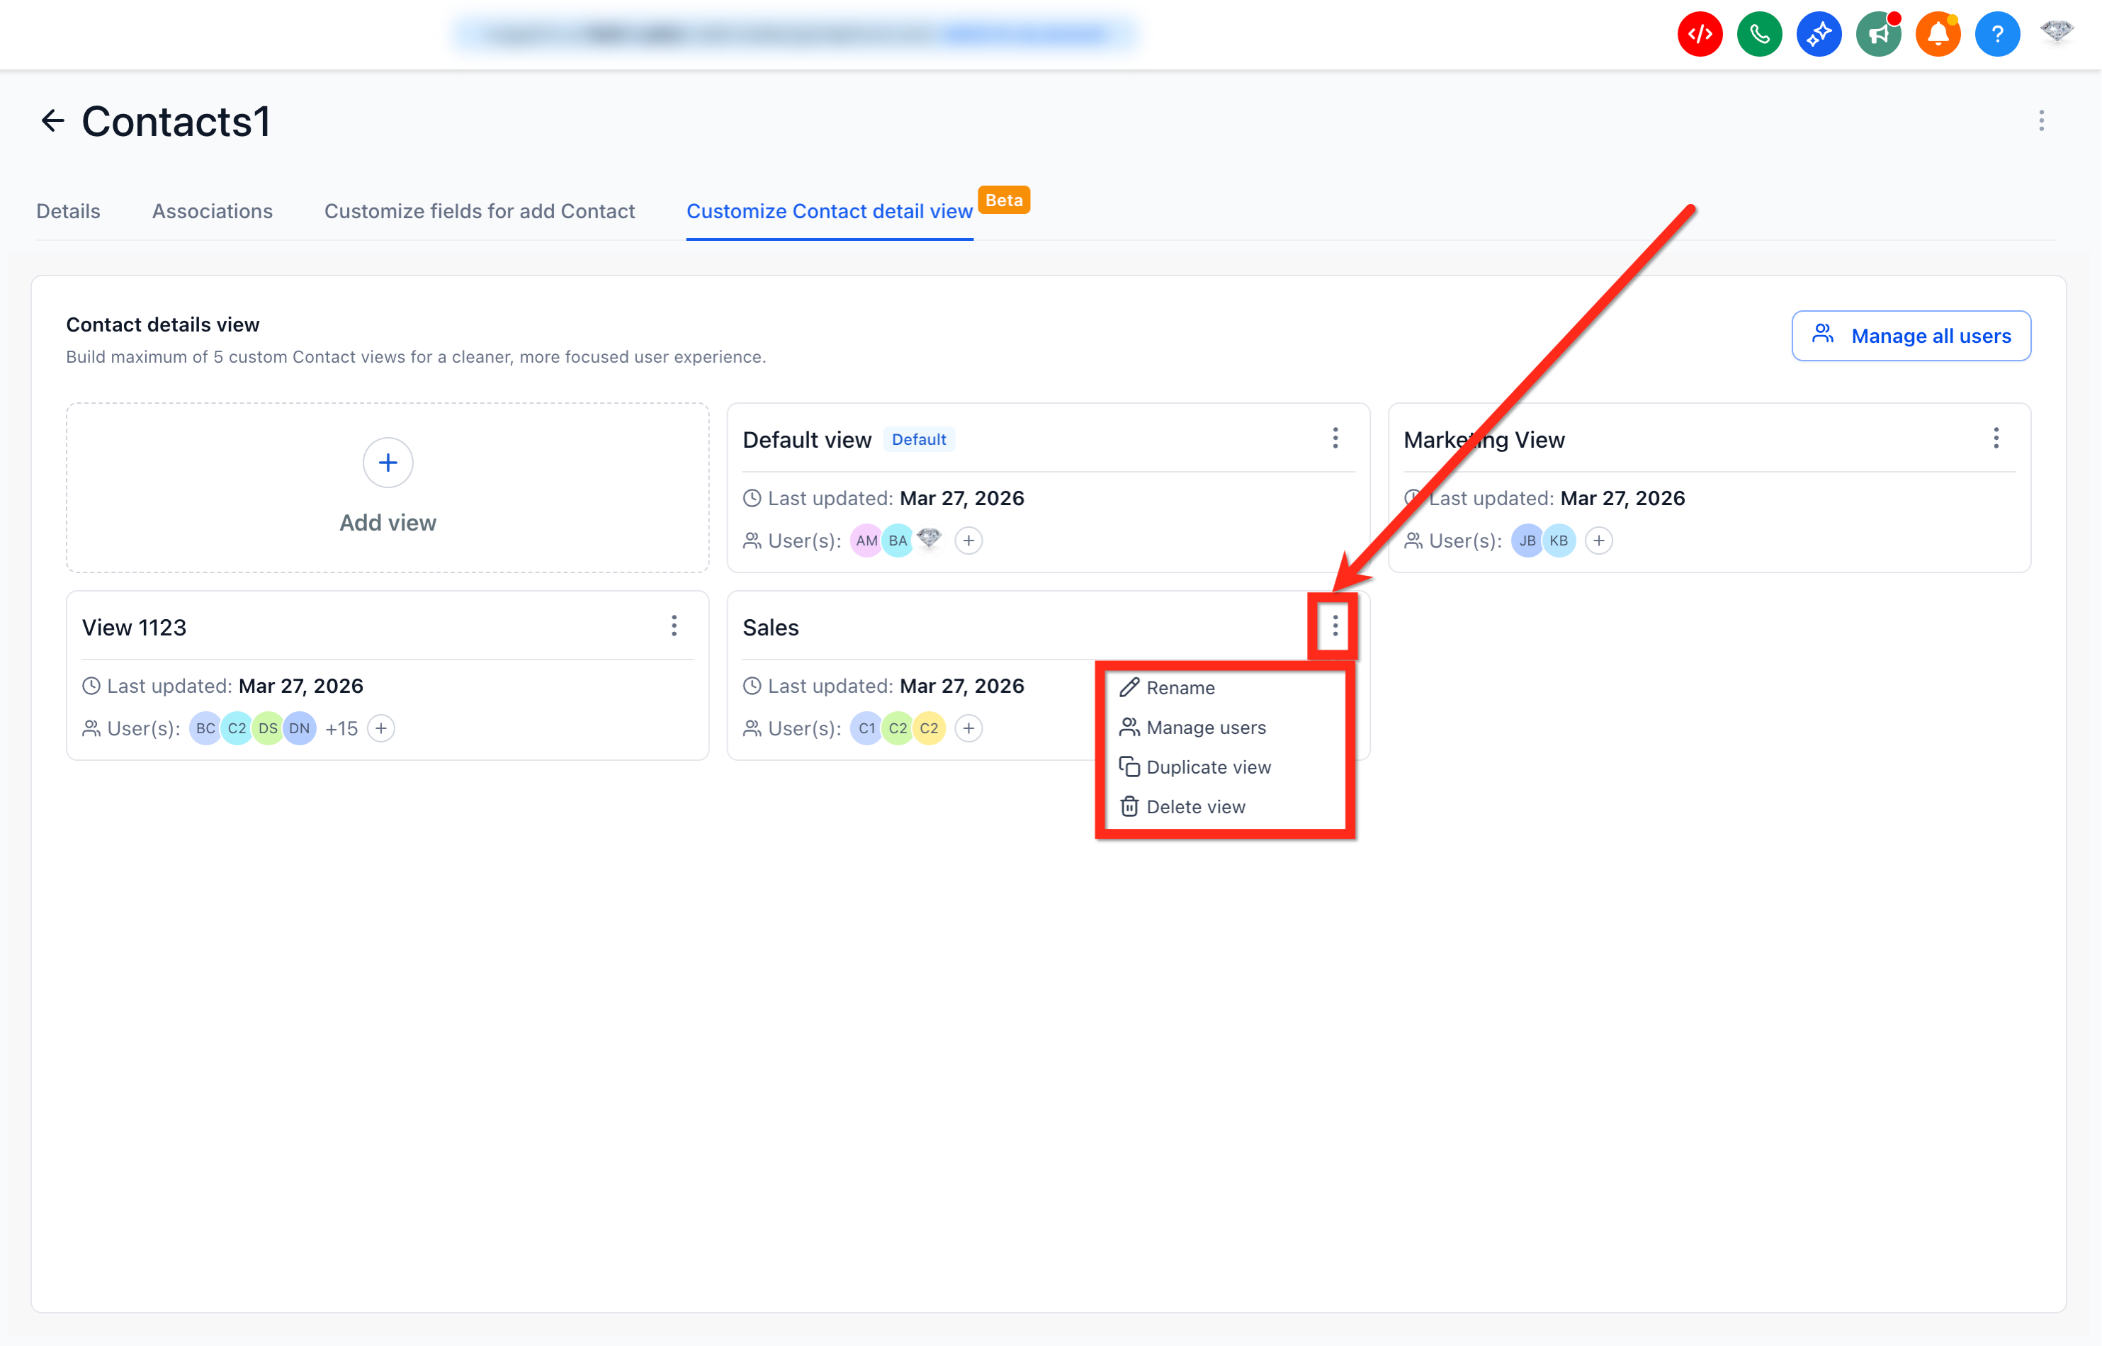This screenshot has height=1346, width=2102.
Task: Add a user to View 1123
Action: 381,729
